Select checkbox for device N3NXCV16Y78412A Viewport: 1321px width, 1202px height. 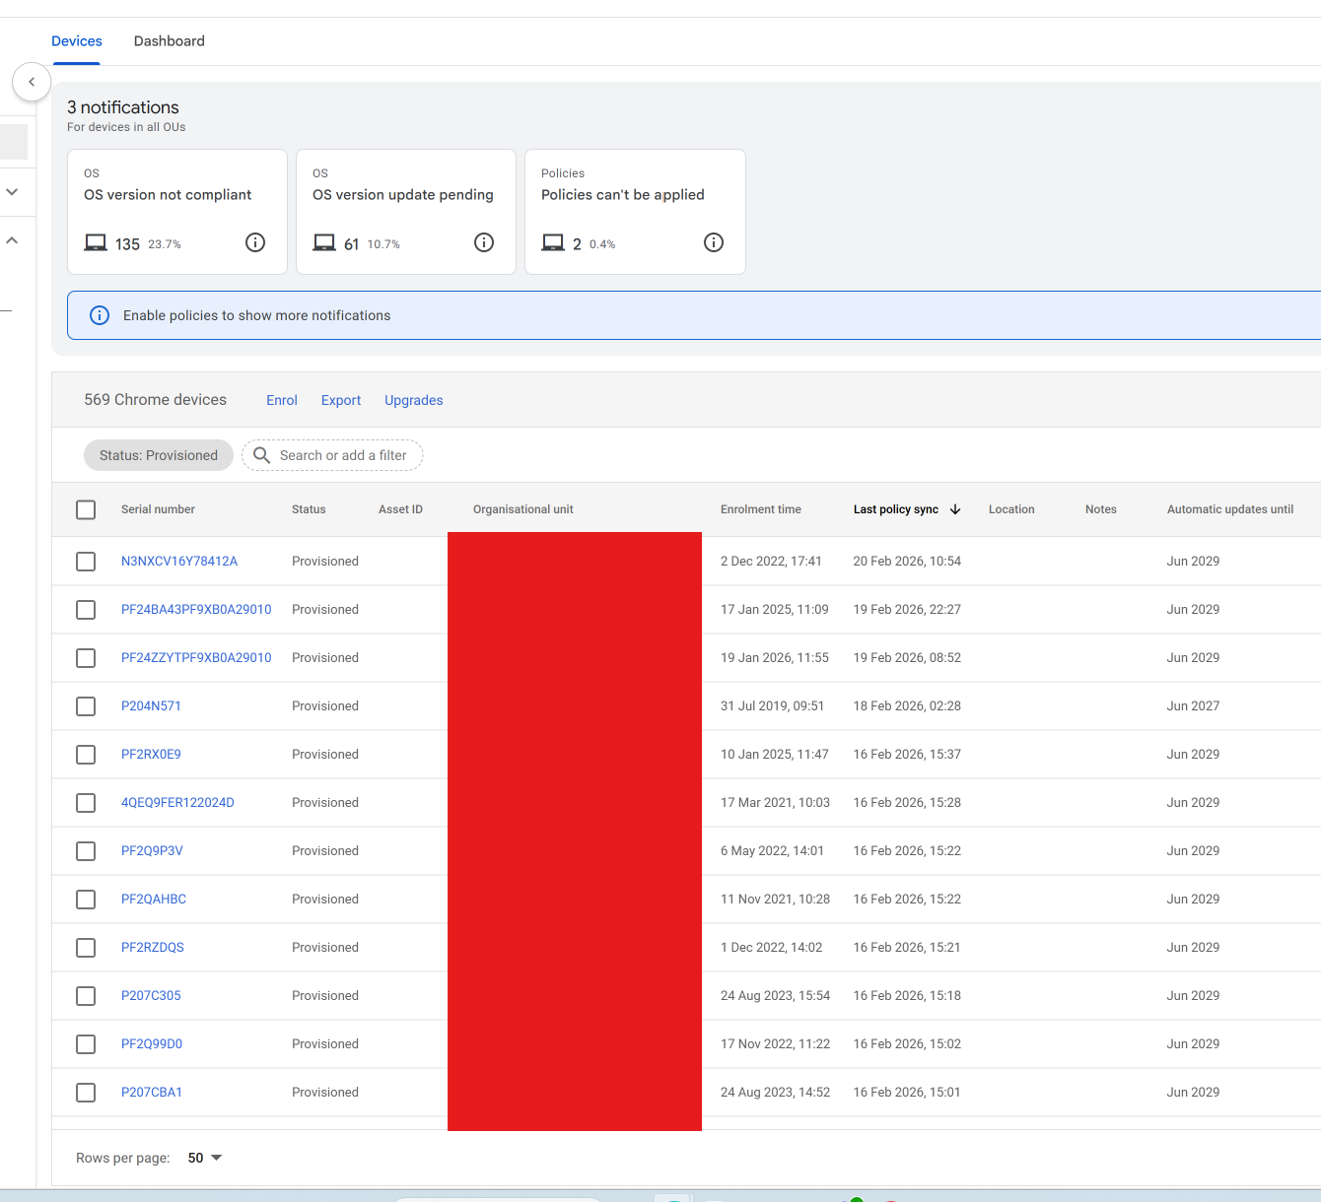tap(86, 562)
